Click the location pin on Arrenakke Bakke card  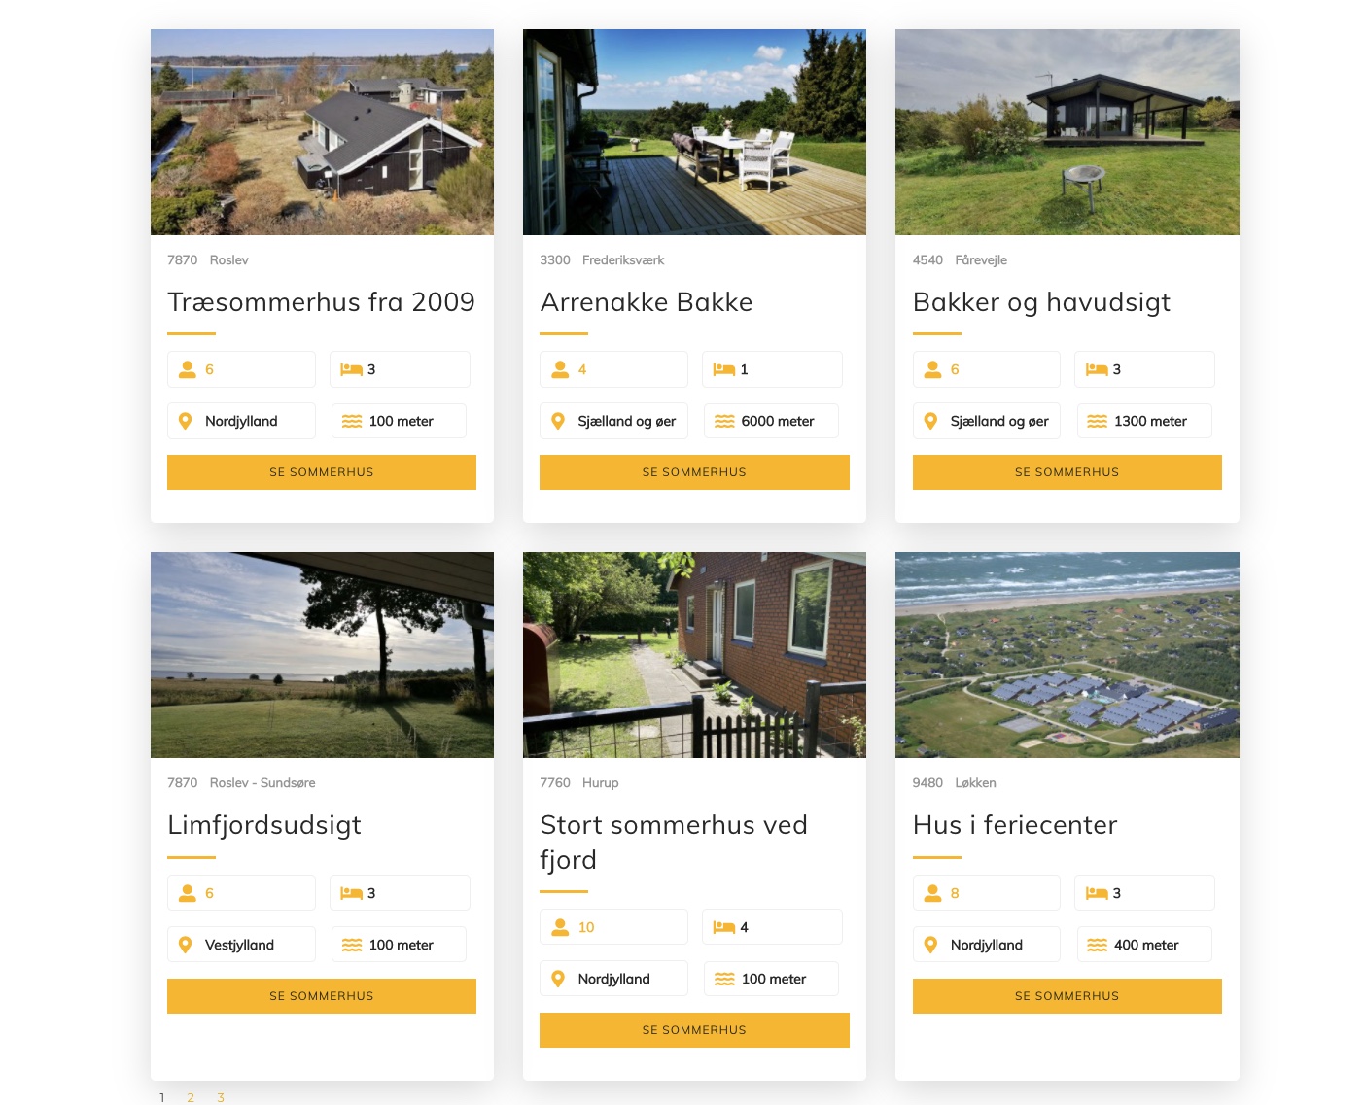coord(558,421)
